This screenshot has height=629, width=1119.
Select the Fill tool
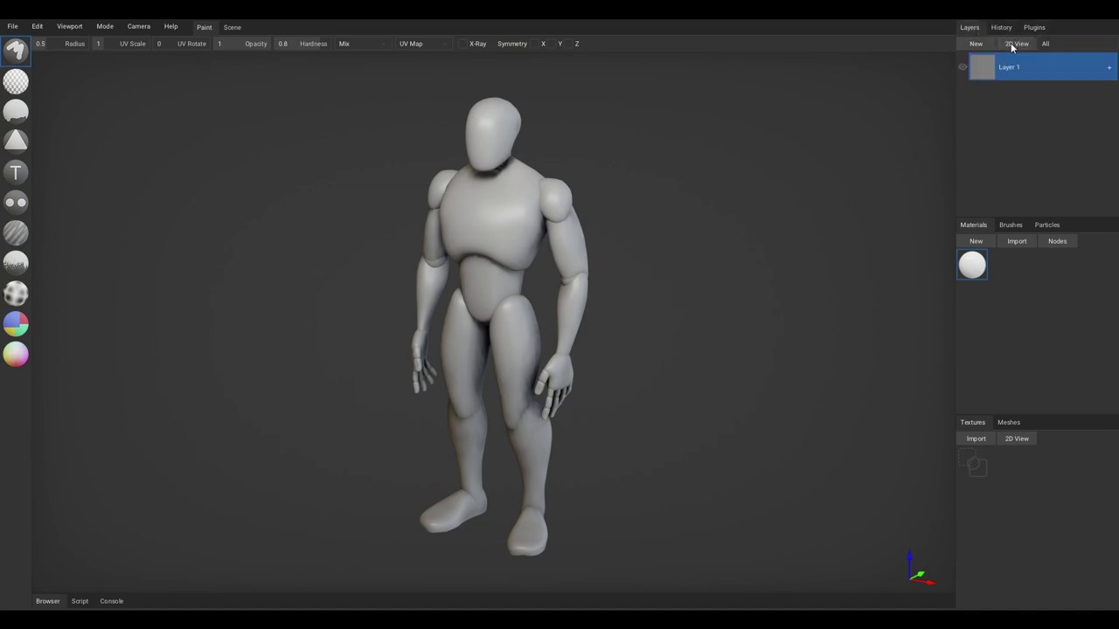tap(16, 111)
